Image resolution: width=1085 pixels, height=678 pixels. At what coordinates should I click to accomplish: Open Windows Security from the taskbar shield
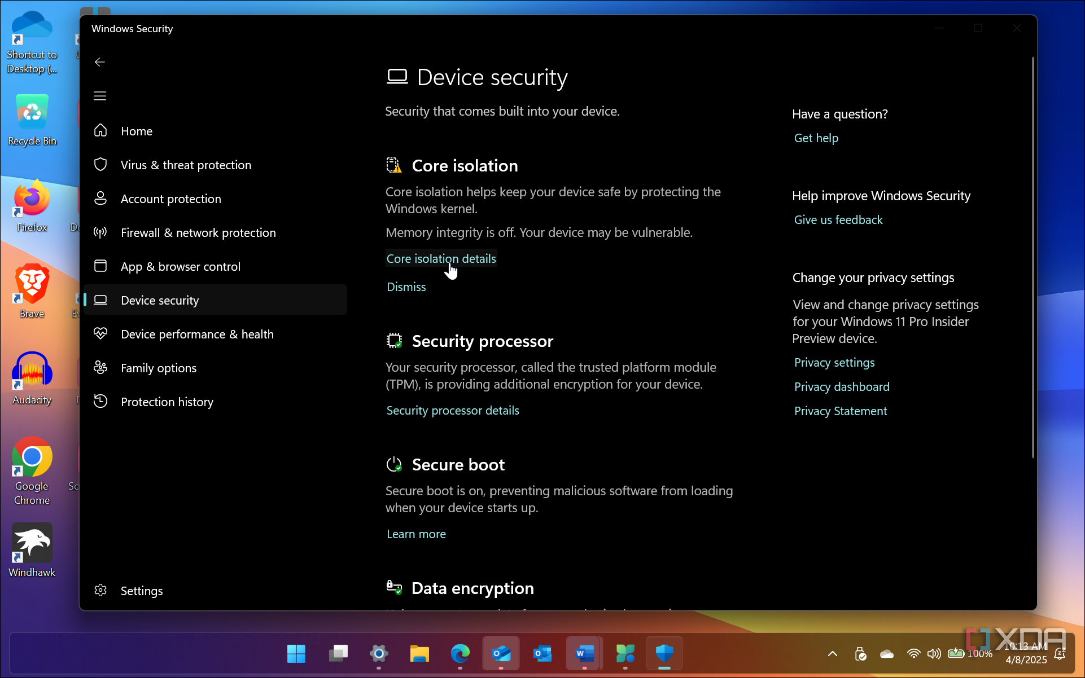click(664, 654)
